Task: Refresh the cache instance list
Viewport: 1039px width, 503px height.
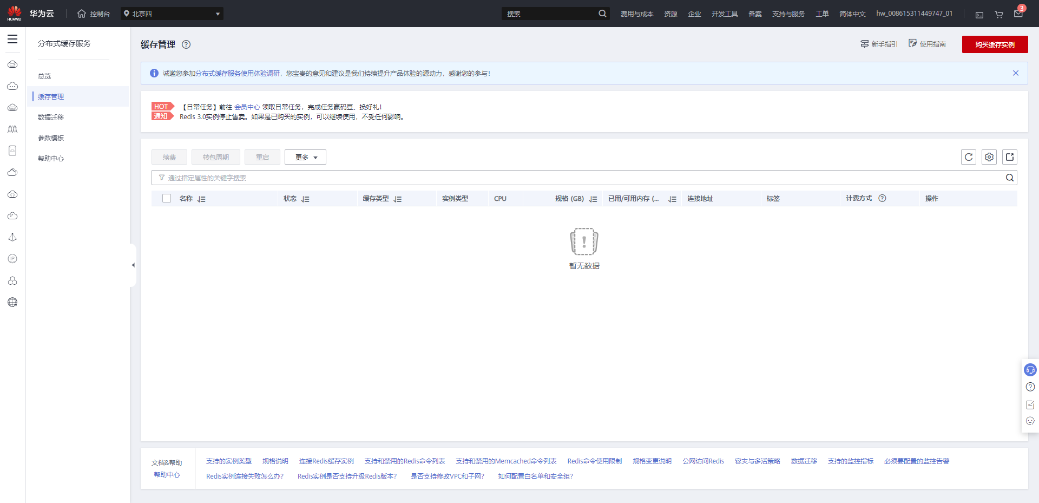Action: 969,157
